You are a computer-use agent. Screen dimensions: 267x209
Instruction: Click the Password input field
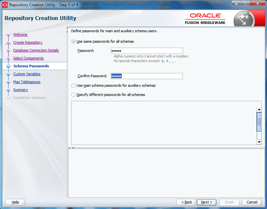(x=146, y=51)
